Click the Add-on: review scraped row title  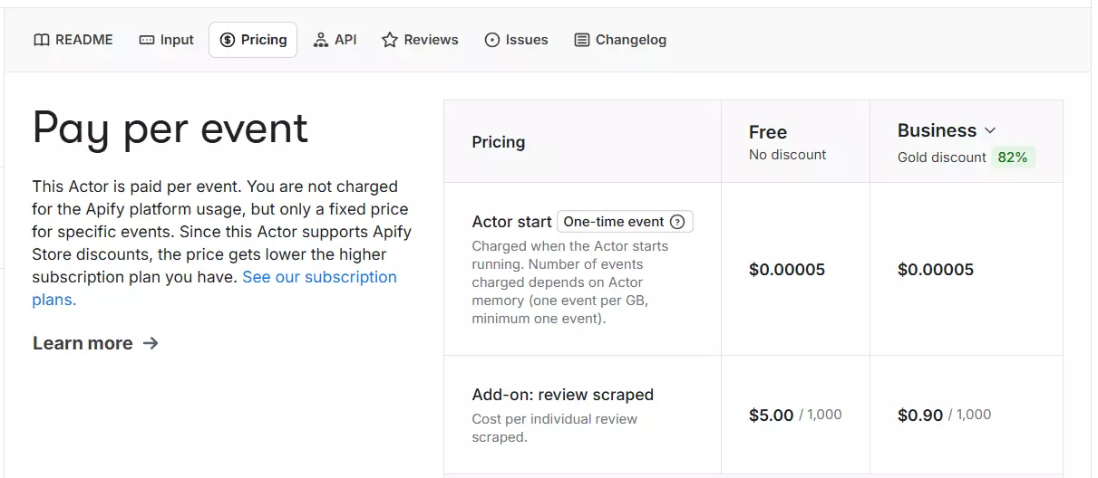[x=562, y=395]
